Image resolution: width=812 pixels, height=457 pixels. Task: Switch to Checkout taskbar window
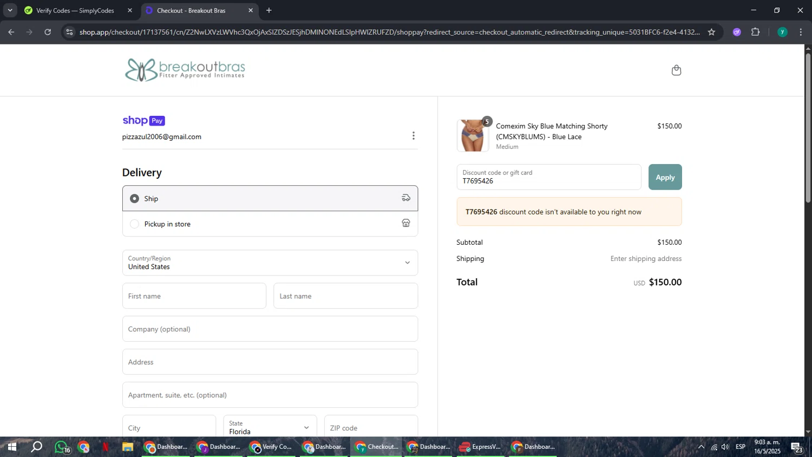coord(377,447)
